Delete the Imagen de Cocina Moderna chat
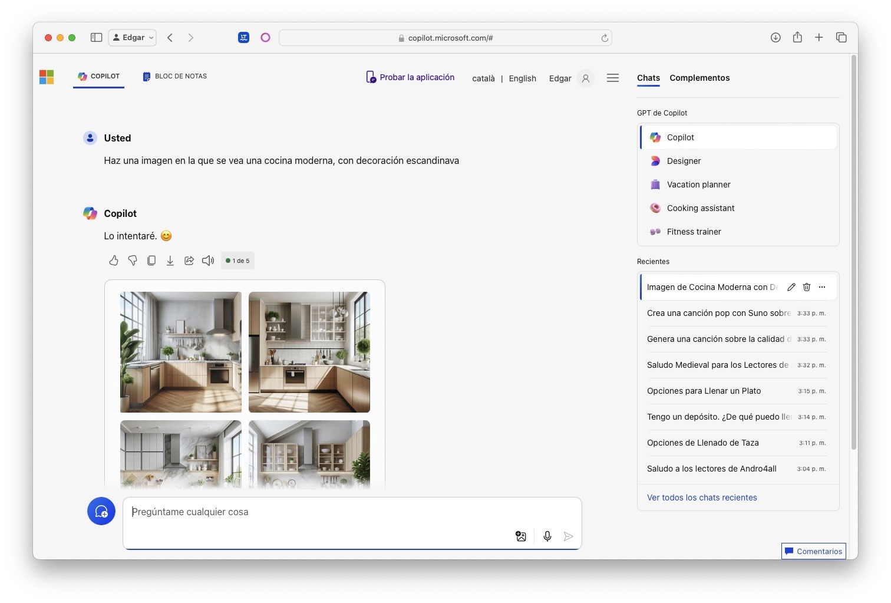 click(x=807, y=287)
